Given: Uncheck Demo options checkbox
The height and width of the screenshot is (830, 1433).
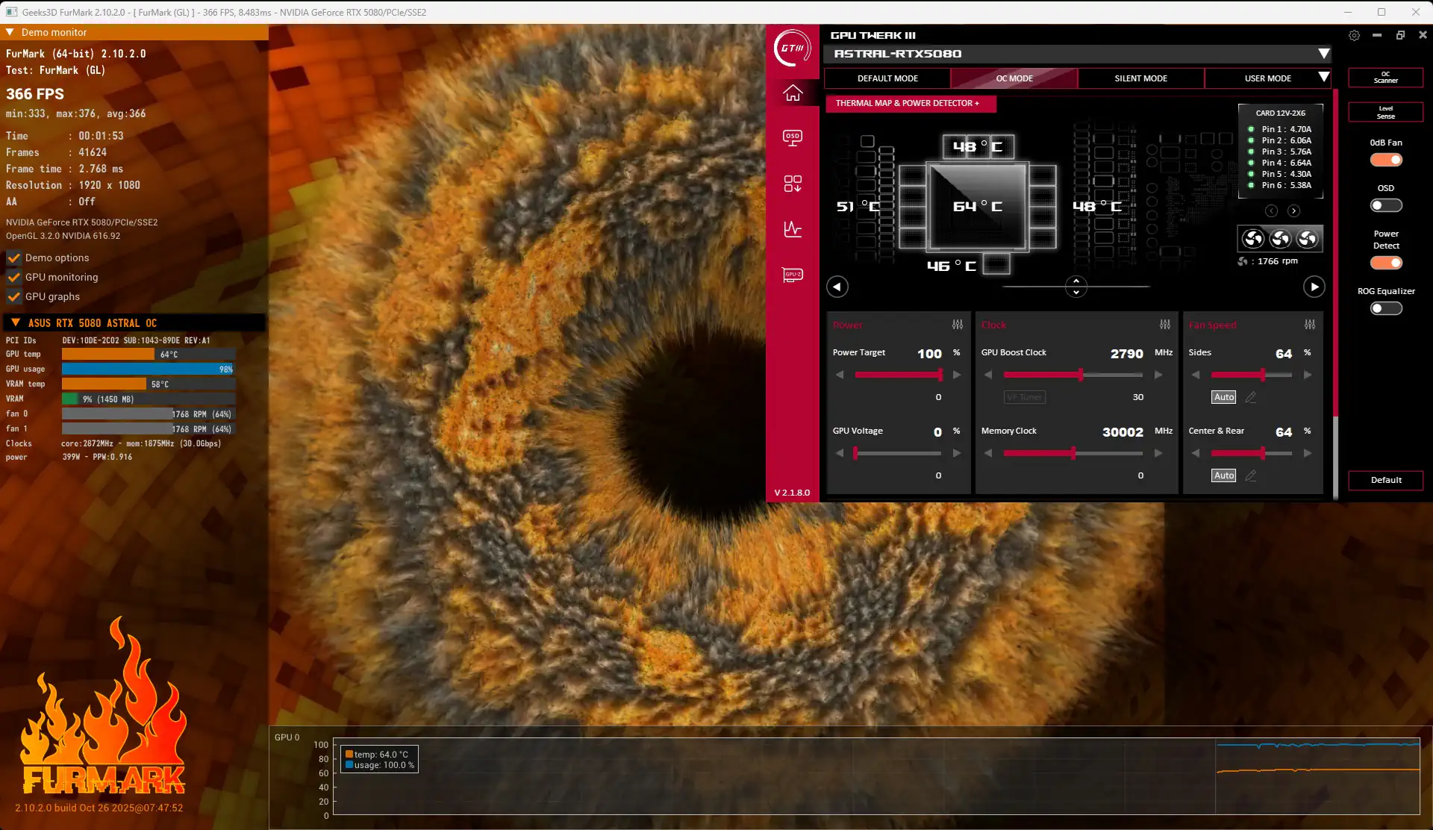Looking at the screenshot, I should pos(13,258).
